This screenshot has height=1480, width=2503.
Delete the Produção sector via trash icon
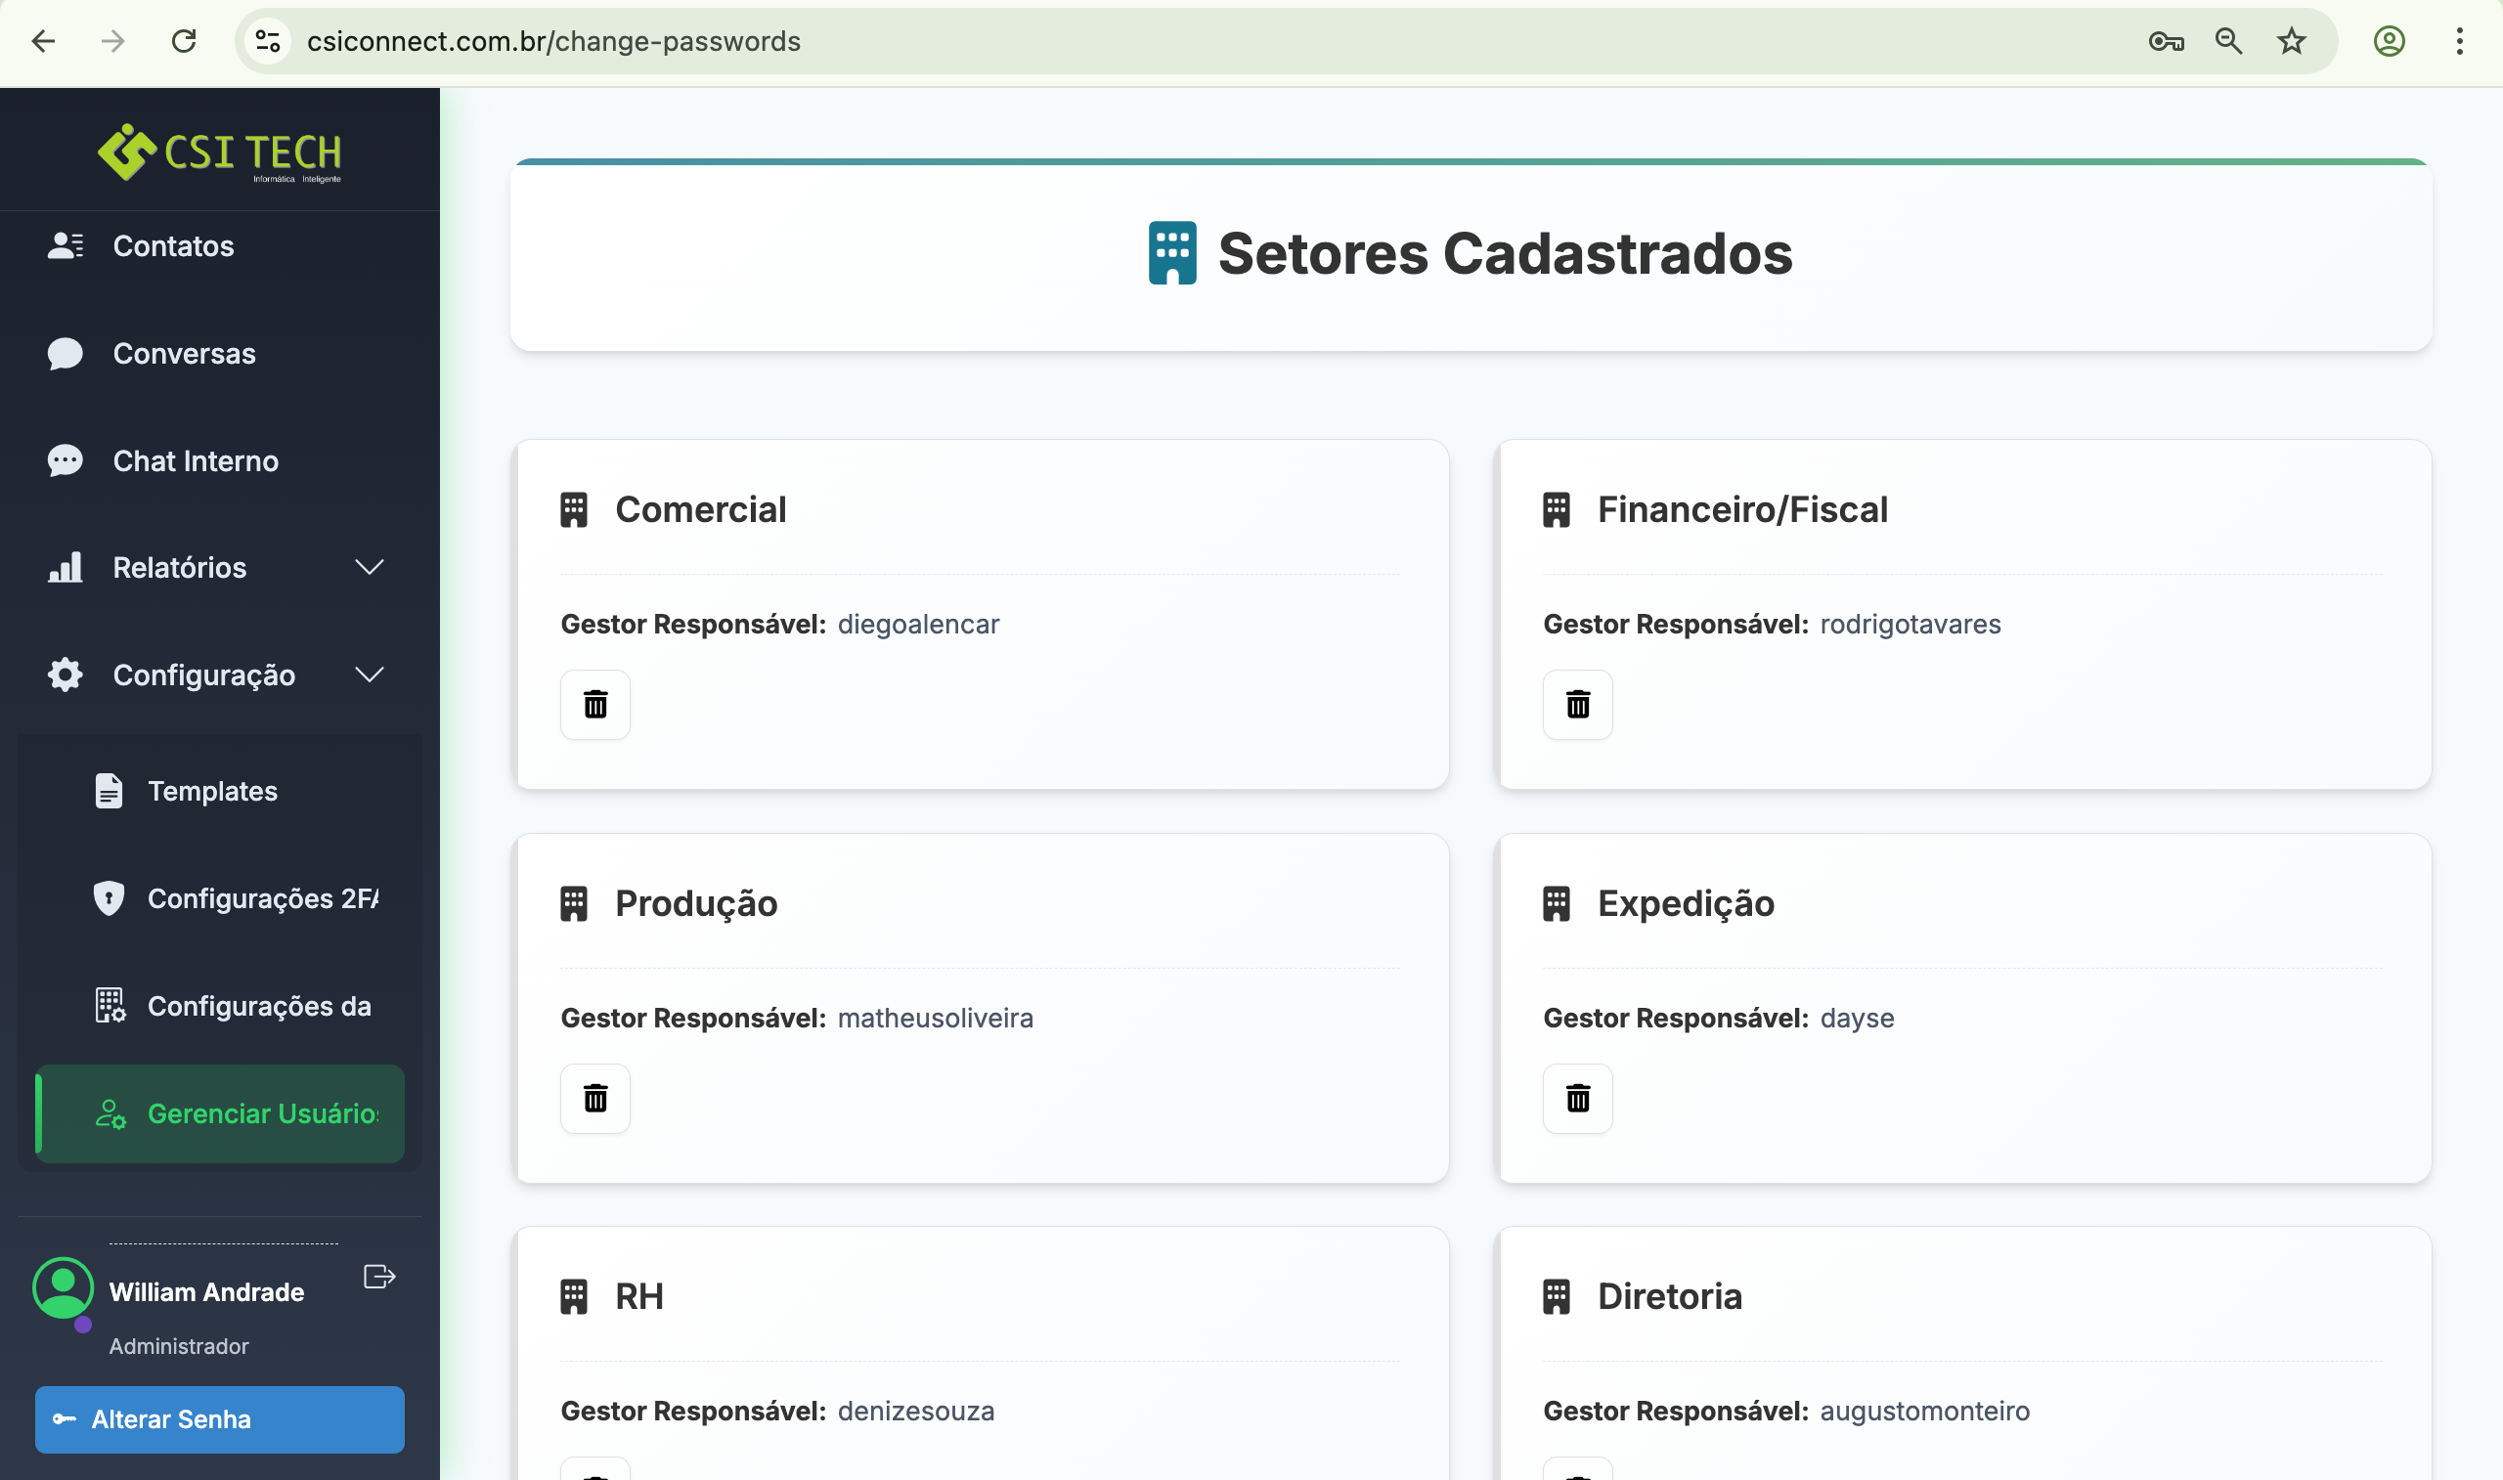click(x=594, y=1098)
